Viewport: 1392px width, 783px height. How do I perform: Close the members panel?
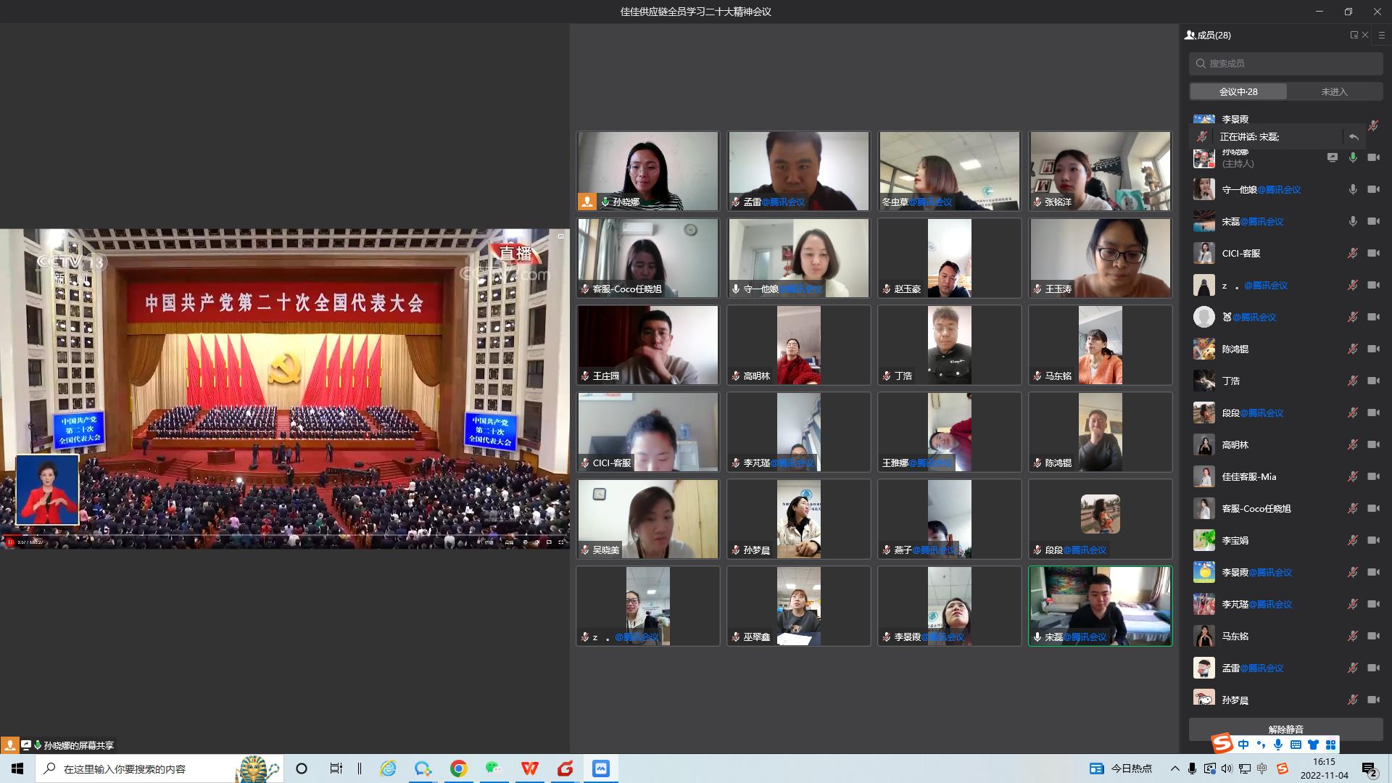(x=1365, y=35)
